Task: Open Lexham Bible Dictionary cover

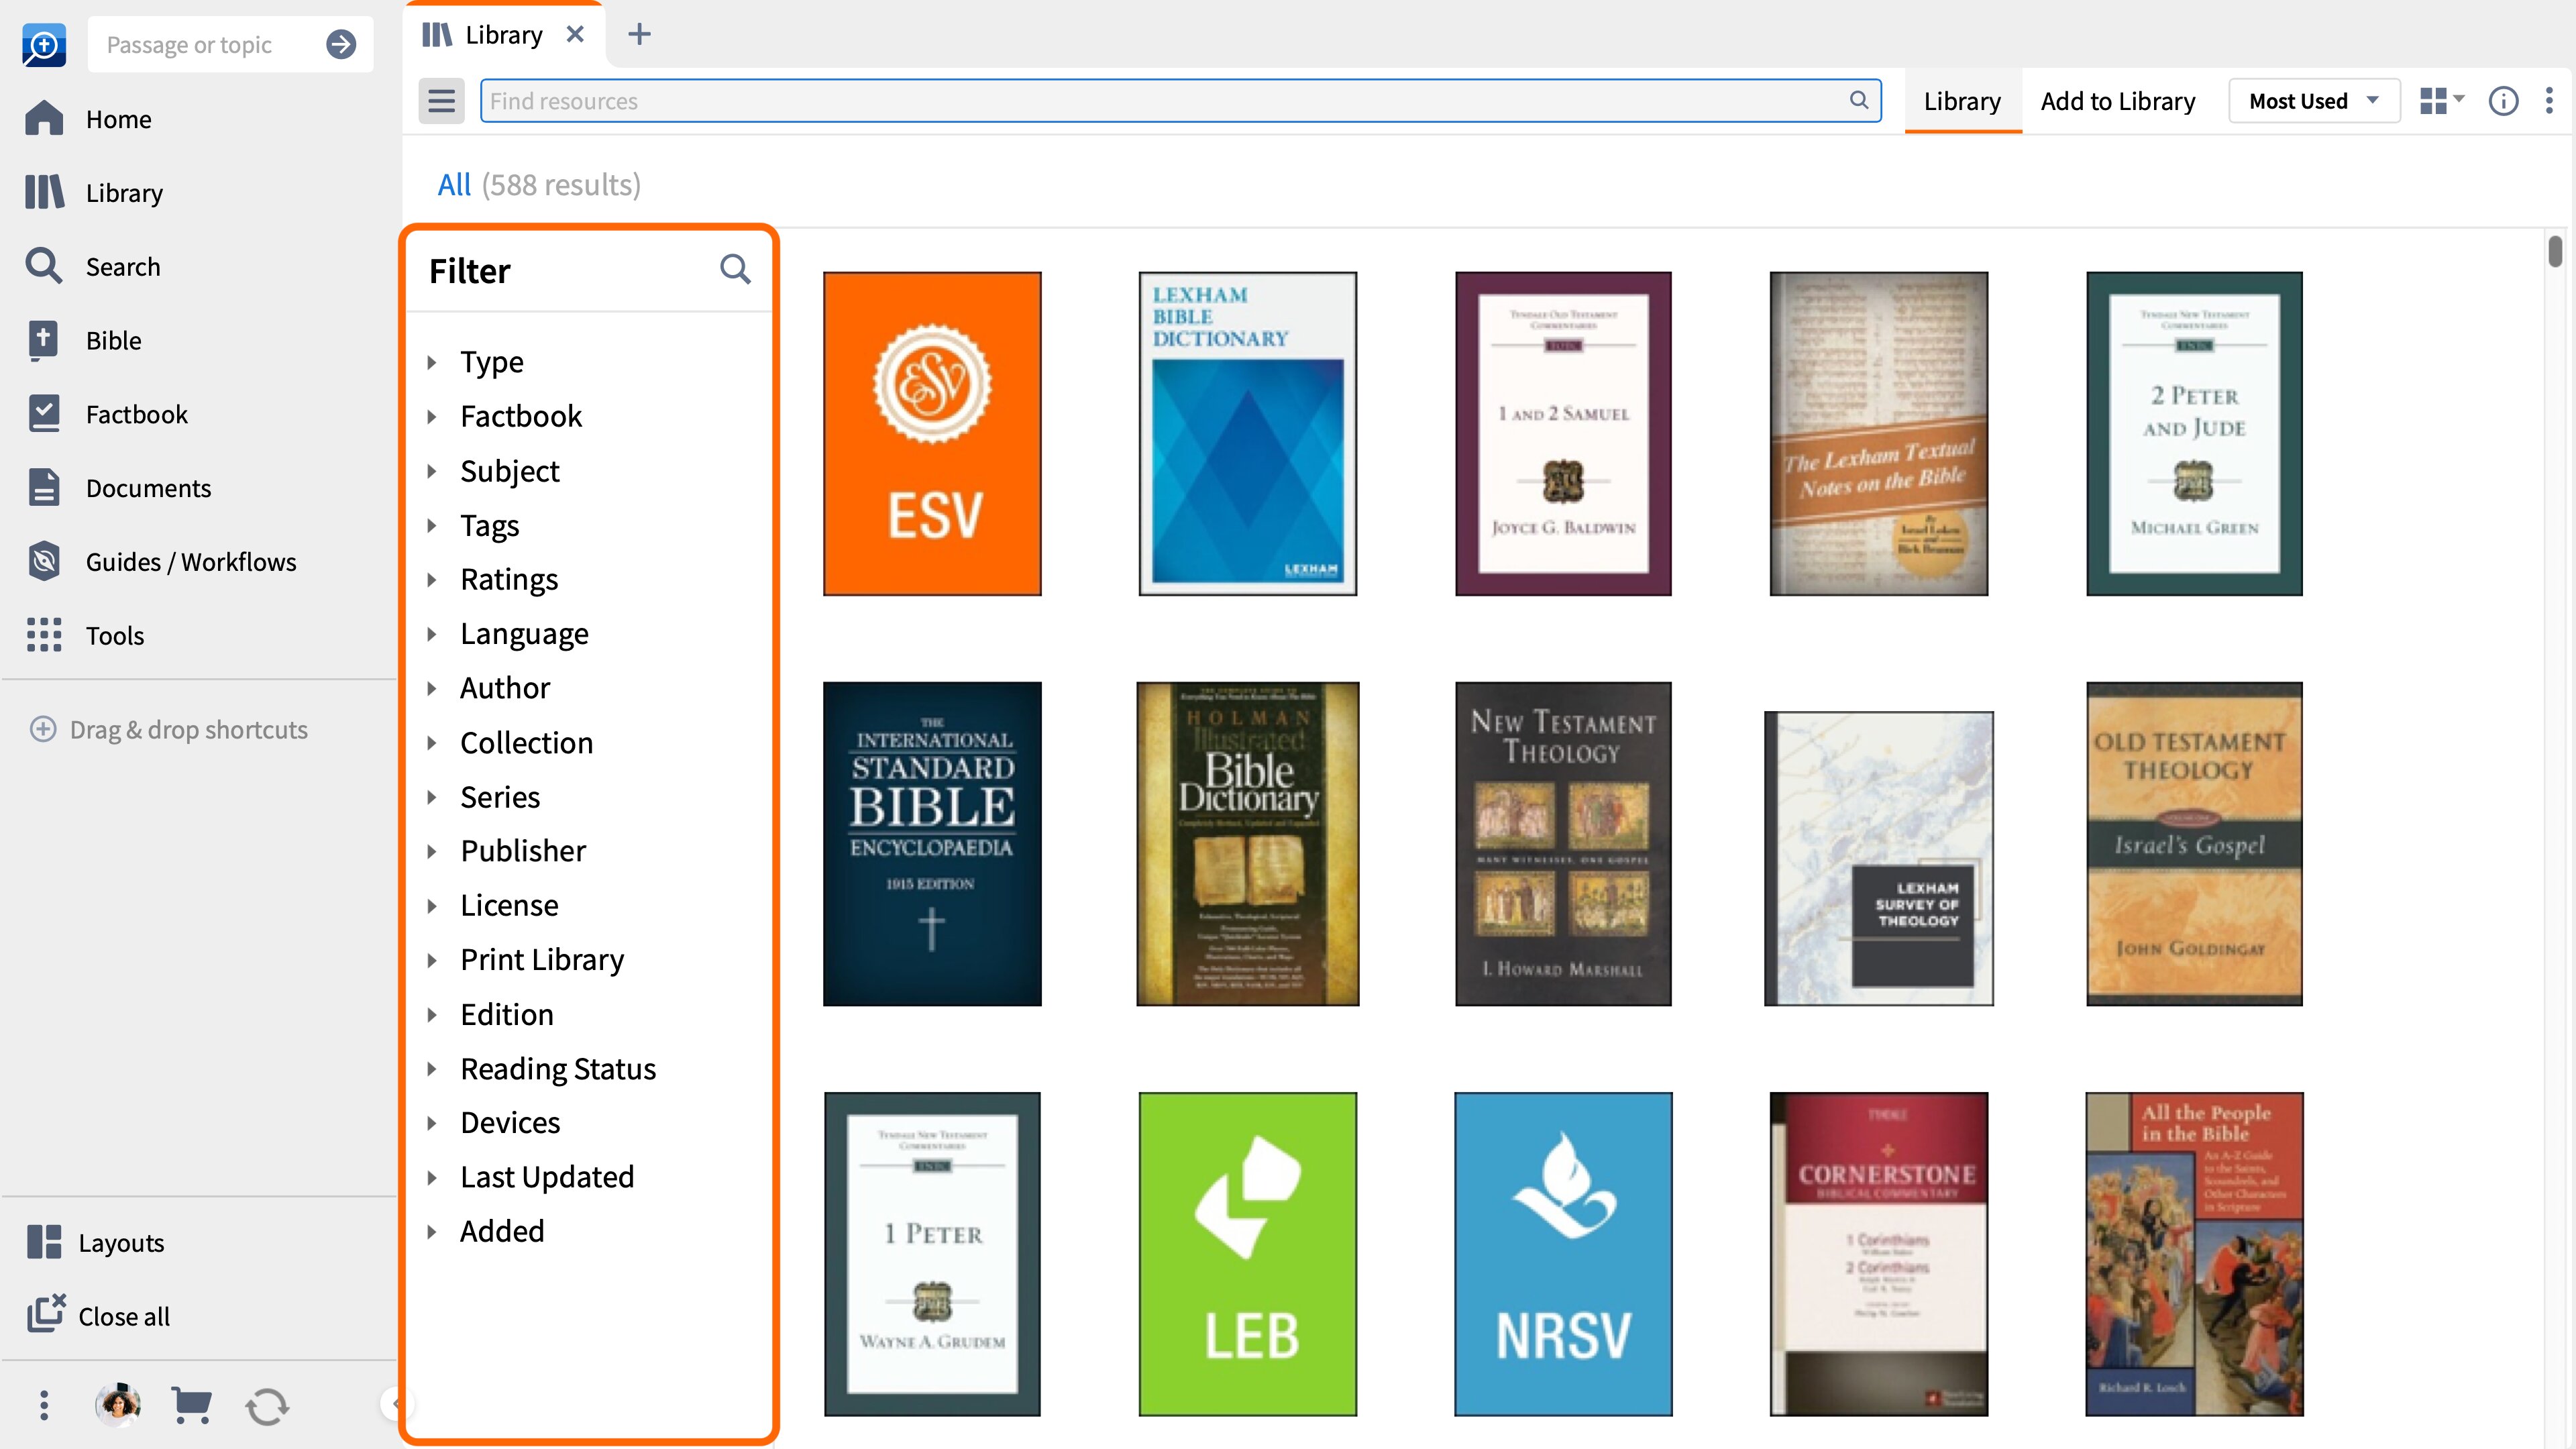Action: coord(1247,433)
